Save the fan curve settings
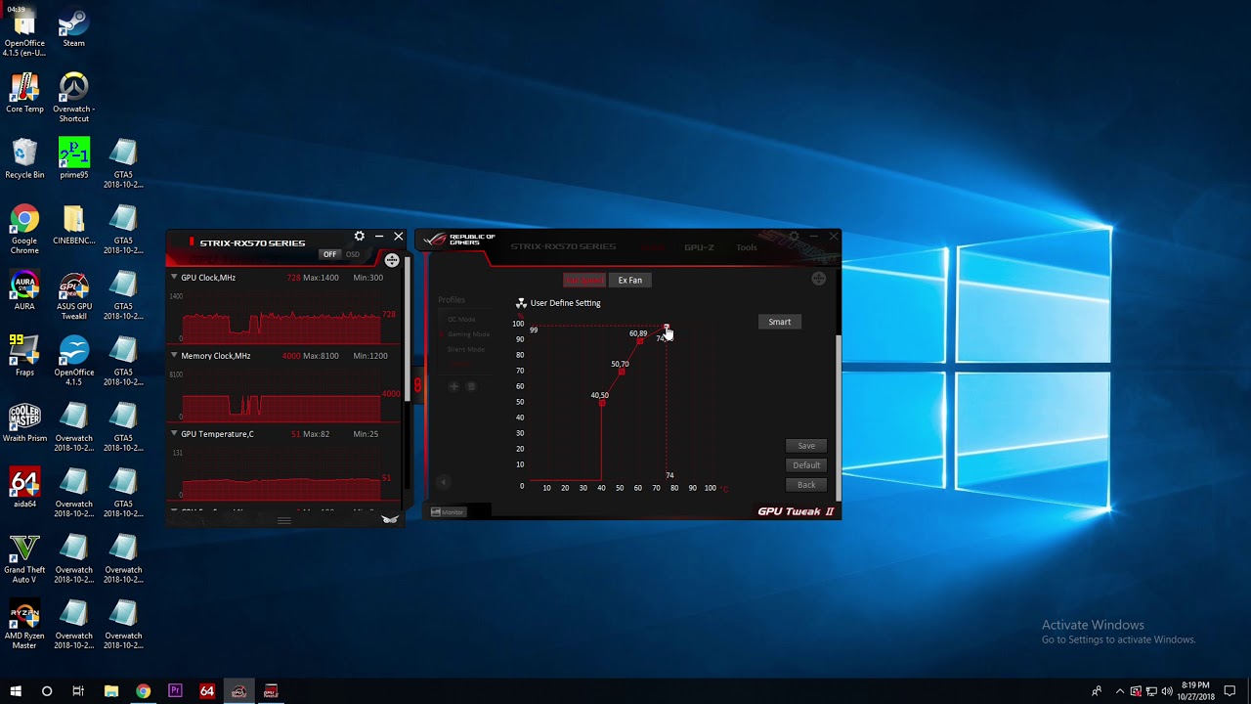 [x=806, y=446]
